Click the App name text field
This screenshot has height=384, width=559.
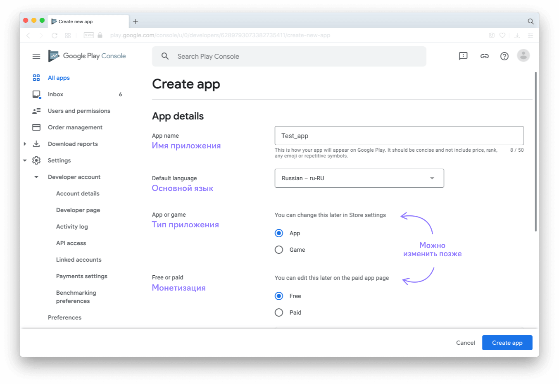(x=399, y=136)
